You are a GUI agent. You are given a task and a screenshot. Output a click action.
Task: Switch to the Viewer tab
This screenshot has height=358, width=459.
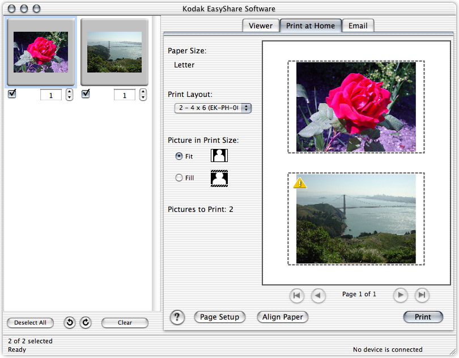click(261, 25)
